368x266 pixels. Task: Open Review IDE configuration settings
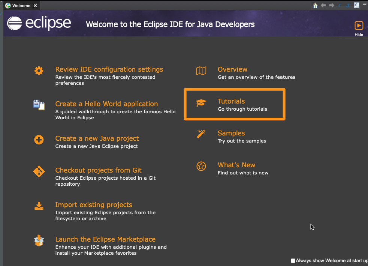pos(109,69)
